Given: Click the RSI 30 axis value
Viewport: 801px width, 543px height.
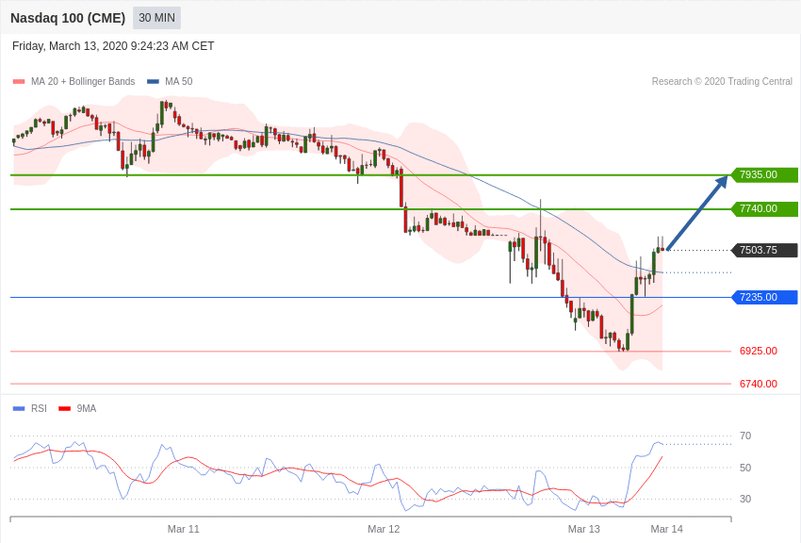Looking at the screenshot, I should [x=745, y=499].
